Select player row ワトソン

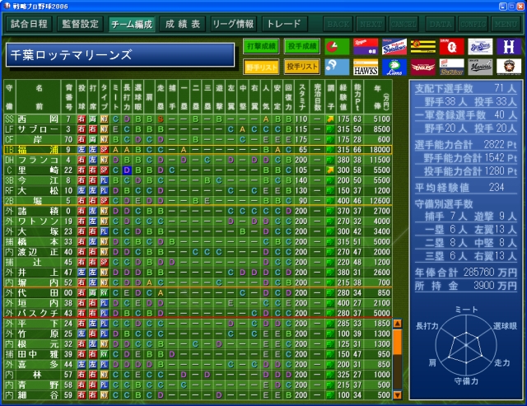pos(198,222)
